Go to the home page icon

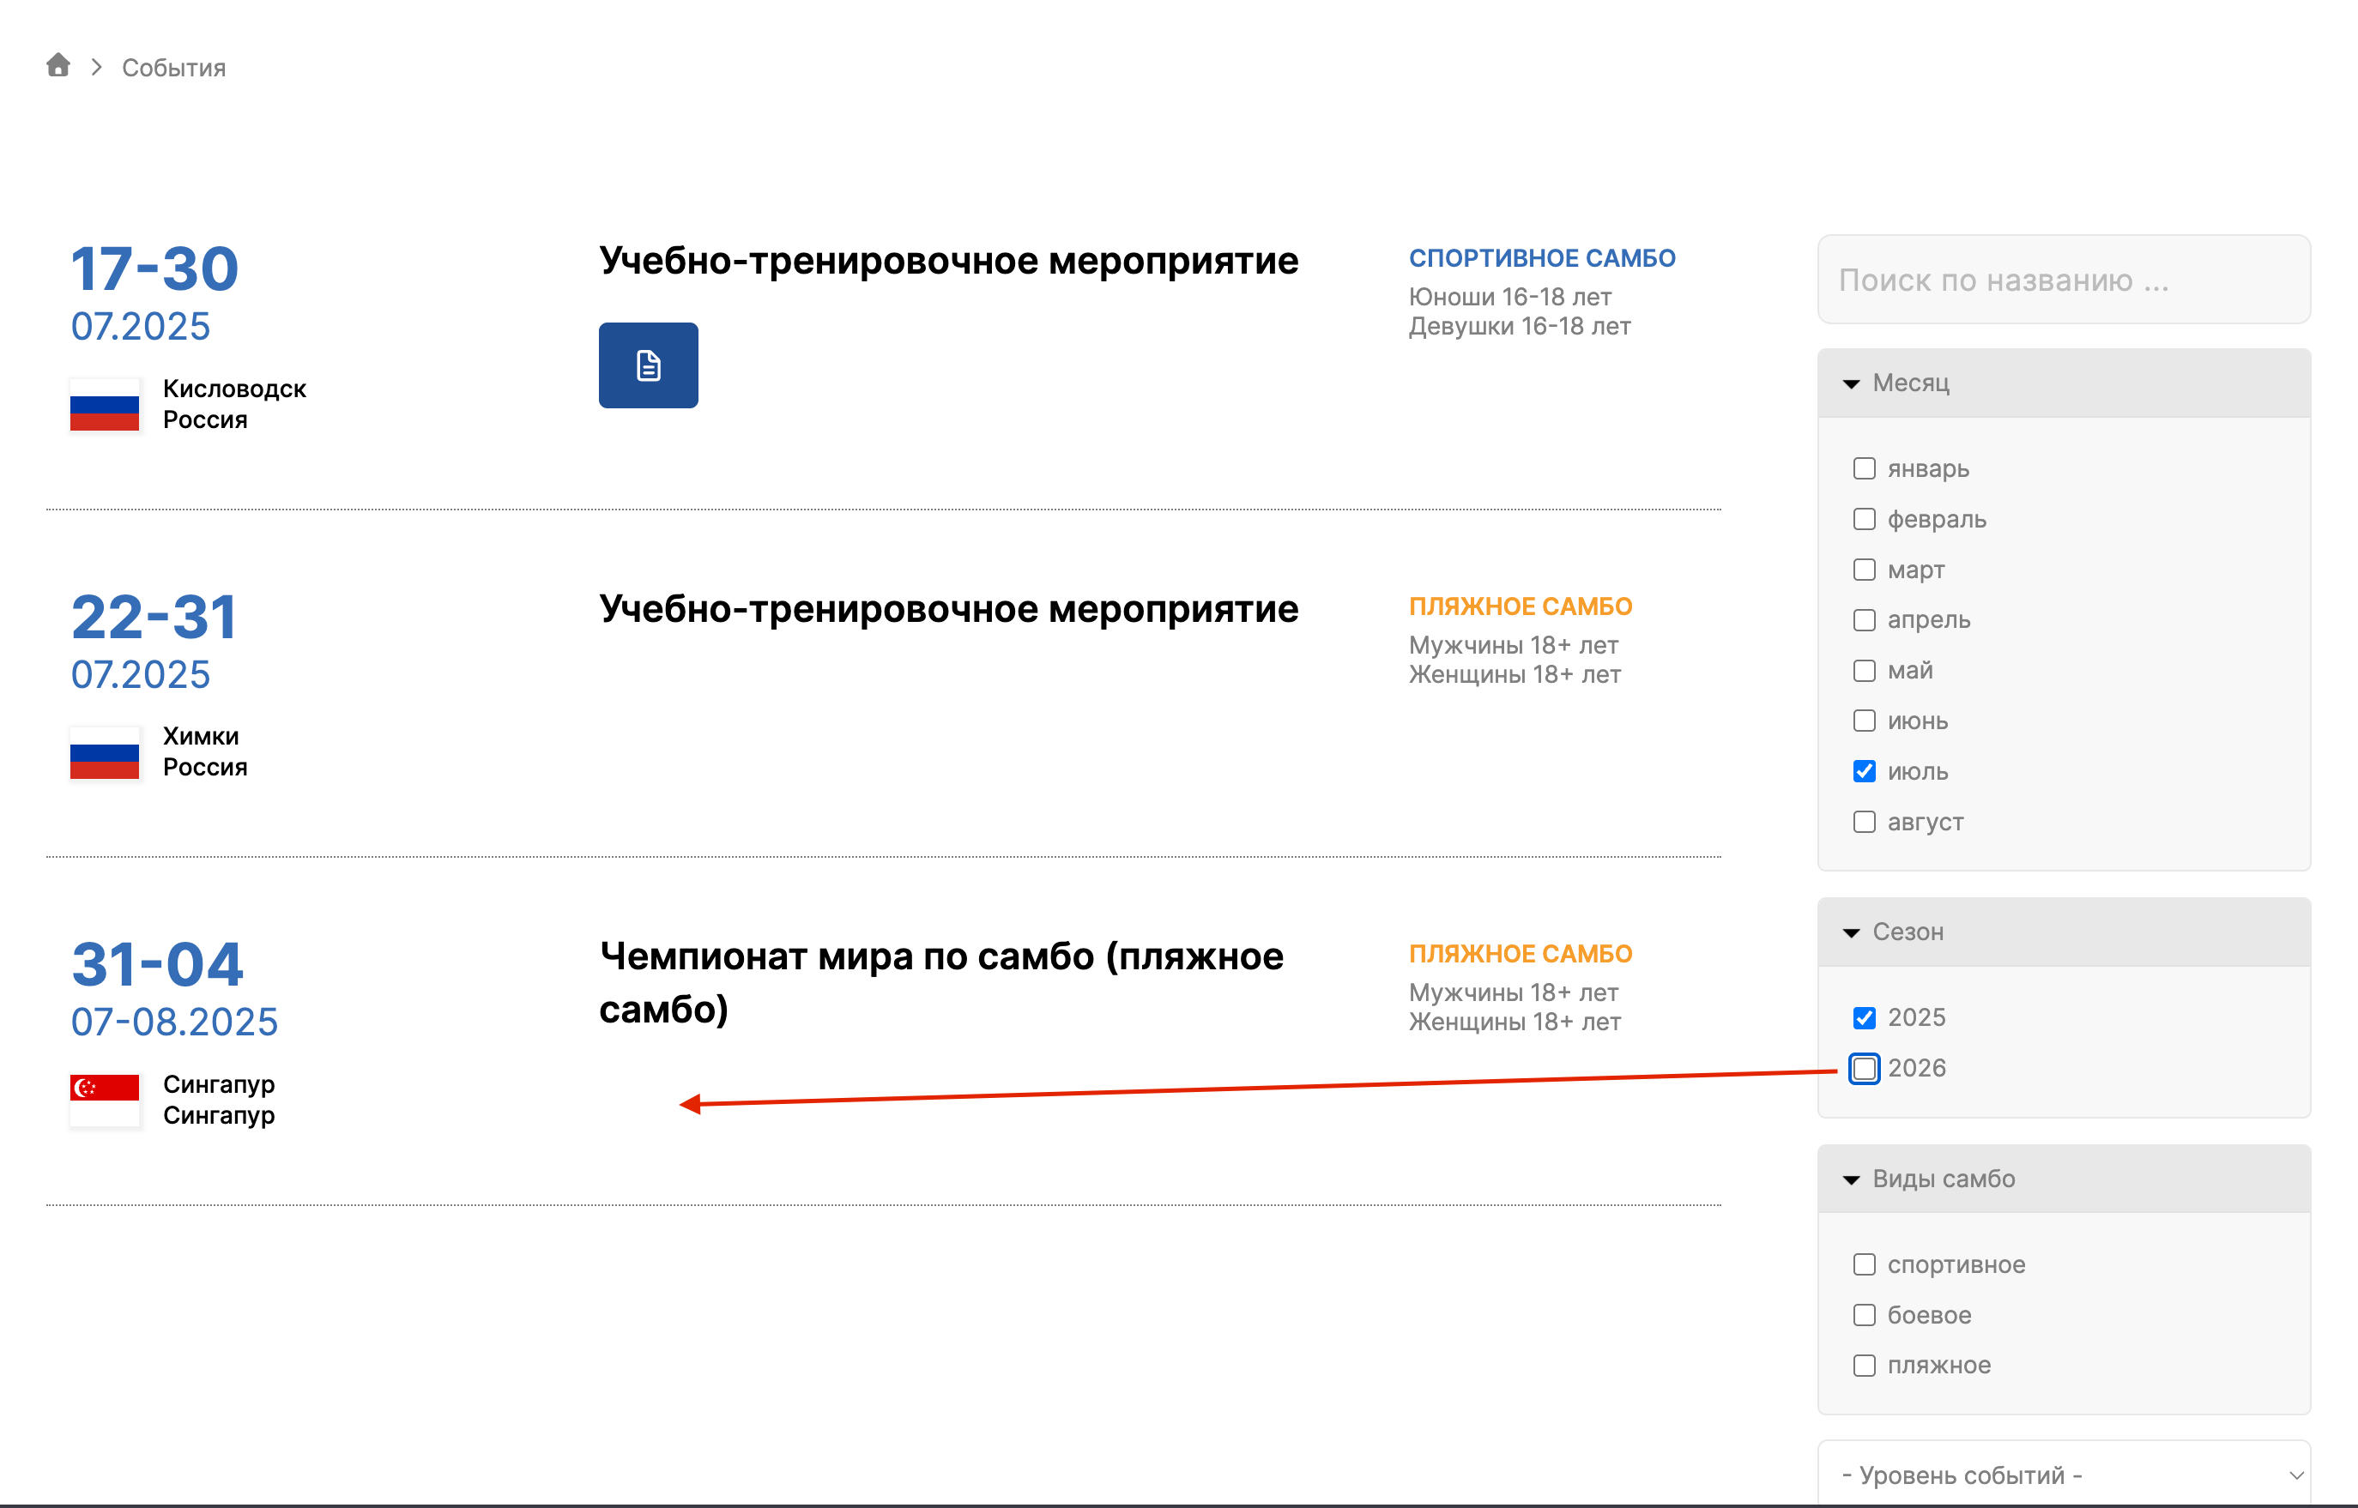(x=57, y=64)
